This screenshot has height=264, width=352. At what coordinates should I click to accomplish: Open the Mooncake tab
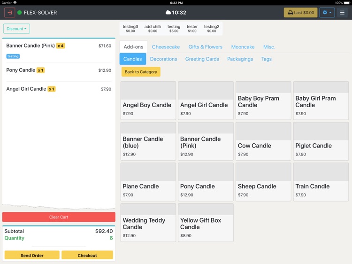pos(243,47)
